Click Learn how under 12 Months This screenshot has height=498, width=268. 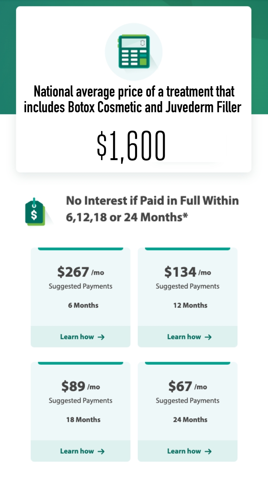click(x=184, y=337)
